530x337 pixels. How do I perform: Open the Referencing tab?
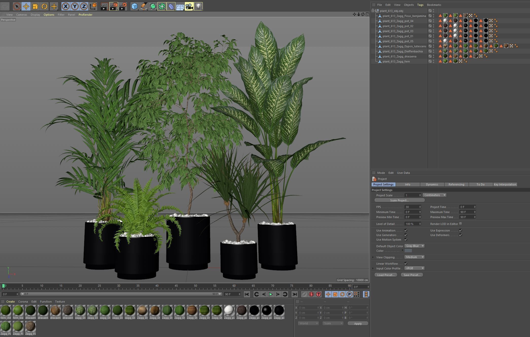pyautogui.click(x=456, y=184)
